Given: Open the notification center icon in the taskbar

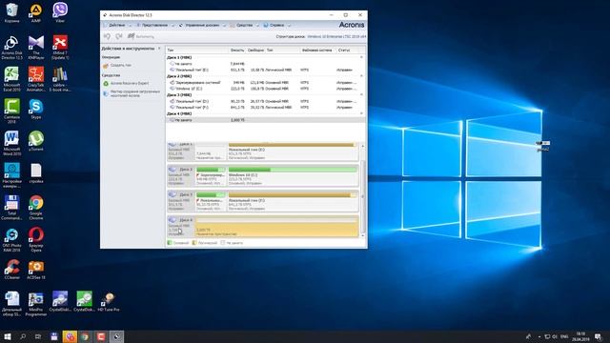Looking at the screenshot, I should pos(598,336).
